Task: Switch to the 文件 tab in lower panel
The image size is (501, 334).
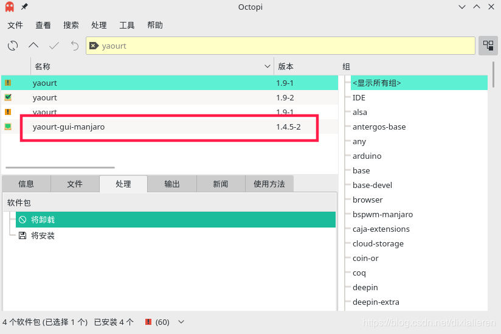Action: [75, 184]
